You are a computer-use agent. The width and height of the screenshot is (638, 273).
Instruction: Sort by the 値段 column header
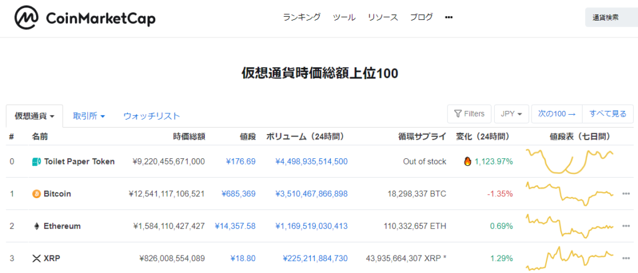point(248,136)
